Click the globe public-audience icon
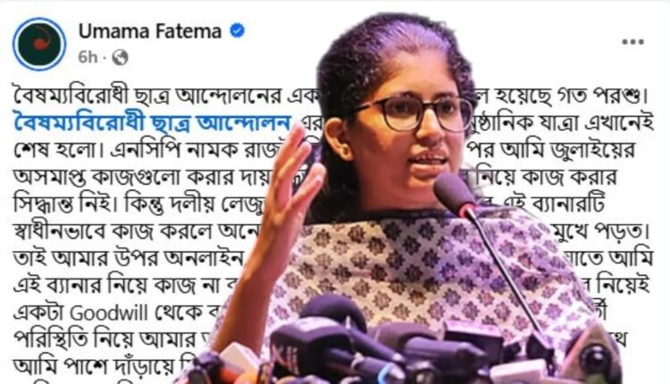 click(x=120, y=57)
